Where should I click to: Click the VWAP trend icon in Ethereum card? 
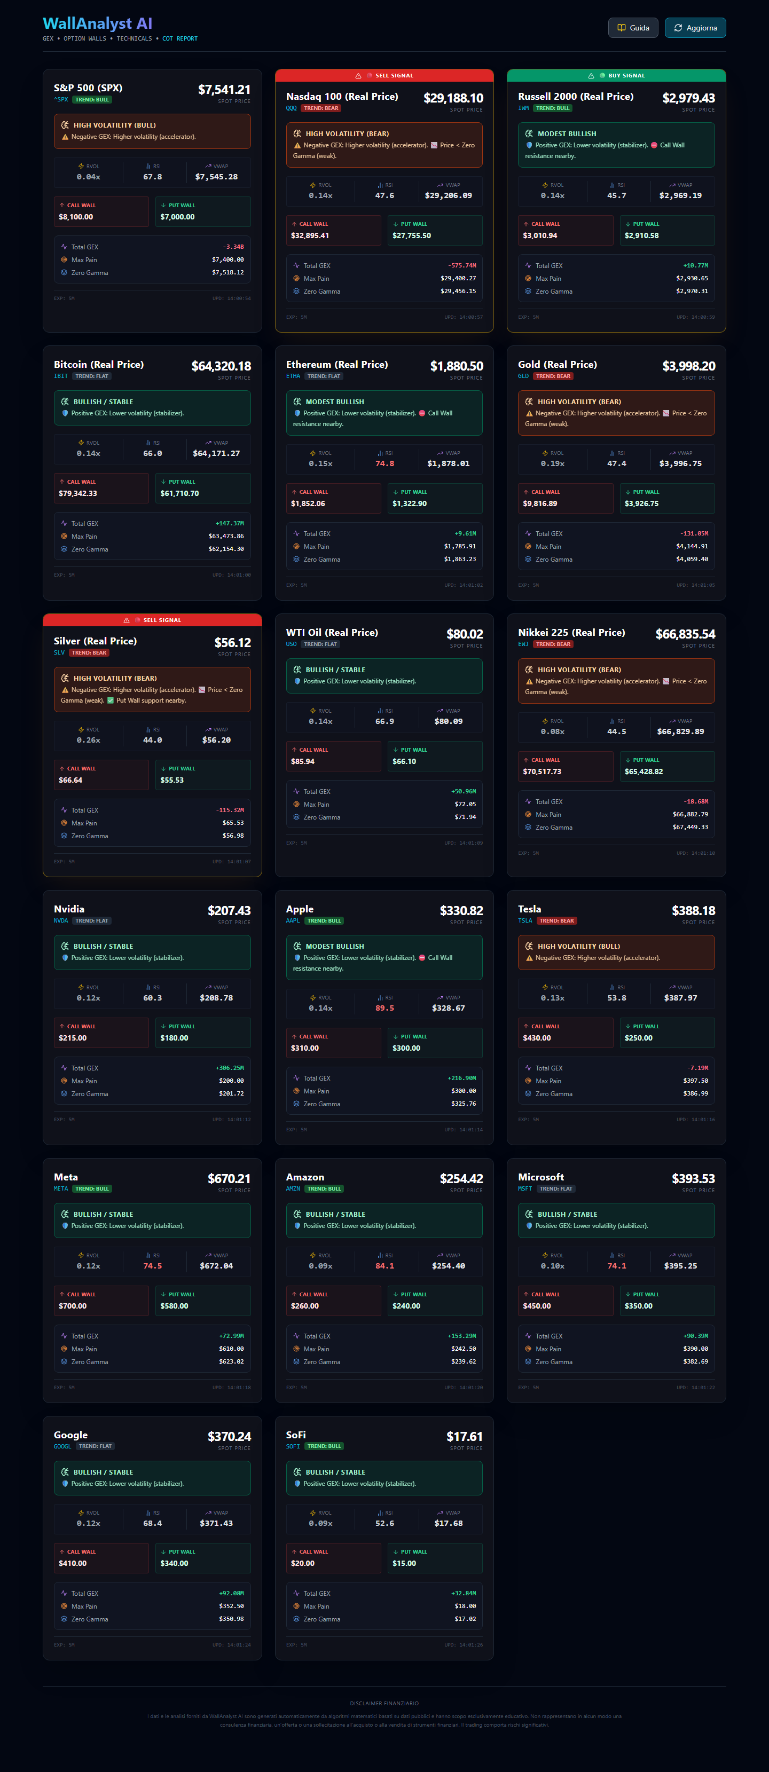pyautogui.click(x=440, y=453)
